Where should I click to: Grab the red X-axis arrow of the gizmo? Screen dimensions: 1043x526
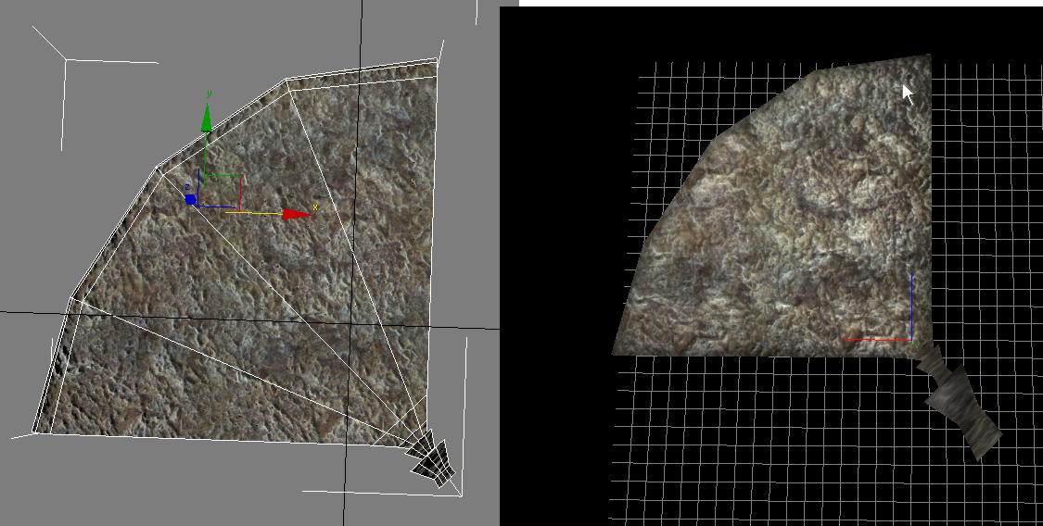(296, 215)
